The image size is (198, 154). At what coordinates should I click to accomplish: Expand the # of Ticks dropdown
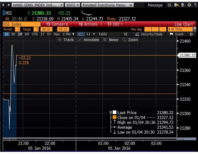click(195, 29)
